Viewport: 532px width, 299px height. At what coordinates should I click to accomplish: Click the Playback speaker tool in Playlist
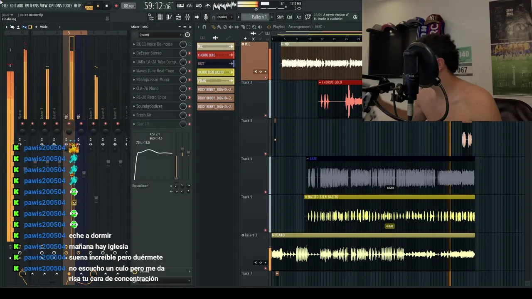click(260, 27)
